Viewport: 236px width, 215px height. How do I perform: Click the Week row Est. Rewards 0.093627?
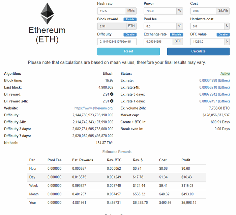point(79,186)
